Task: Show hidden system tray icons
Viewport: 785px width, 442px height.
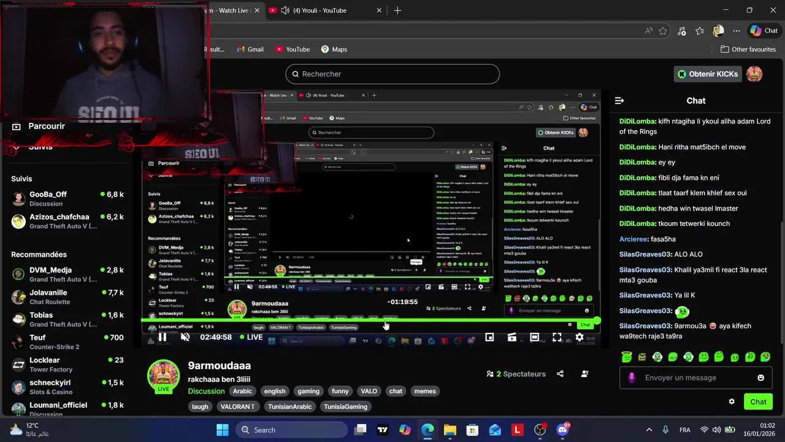Action: 649,430
